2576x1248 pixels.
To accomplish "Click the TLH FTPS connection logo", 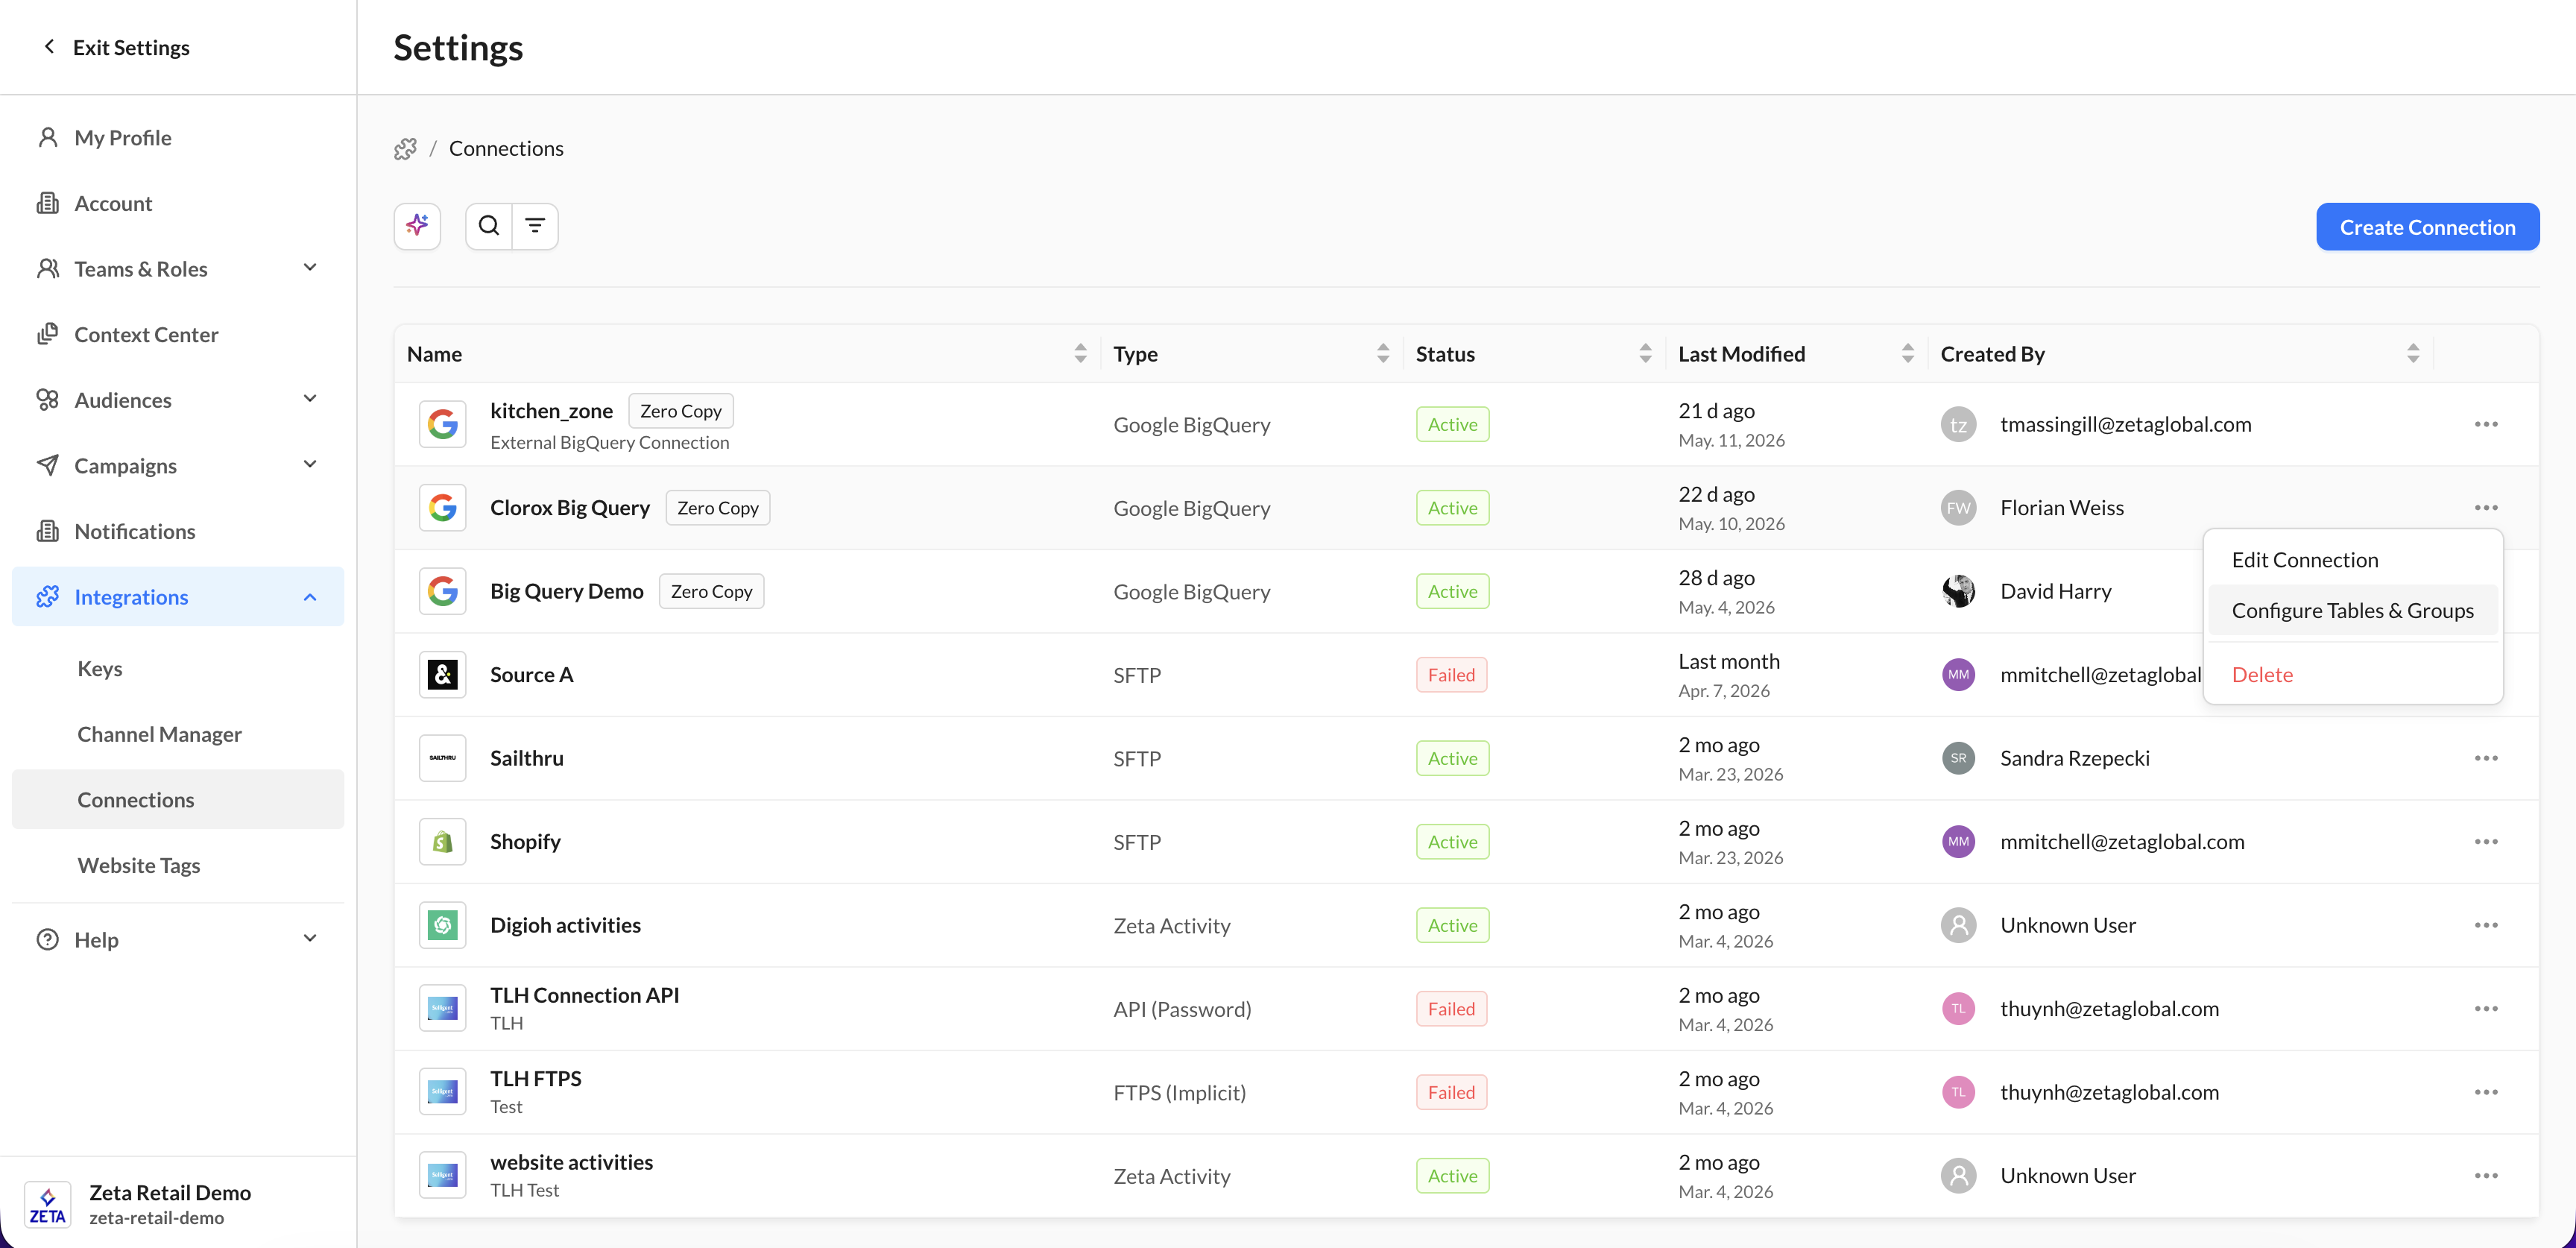I will click(x=443, y=1092).
